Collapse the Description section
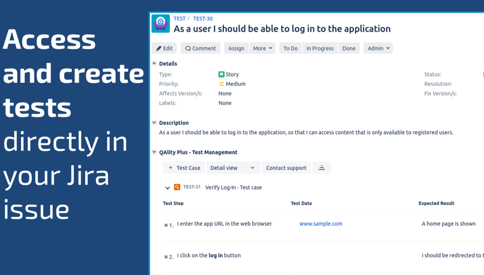The image size is (484, 275). (154, 123)
